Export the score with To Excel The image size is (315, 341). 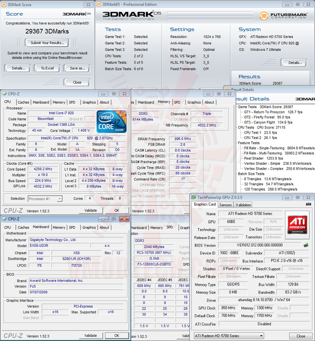47,68
